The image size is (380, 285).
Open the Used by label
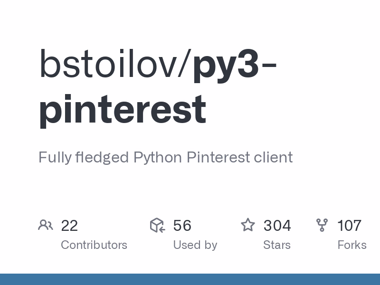pyautogui.click(x=195, y=245)
